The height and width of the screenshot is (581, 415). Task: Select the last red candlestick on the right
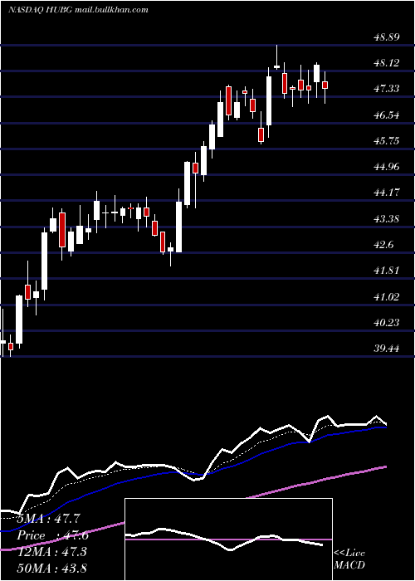(x=325, y=85)
